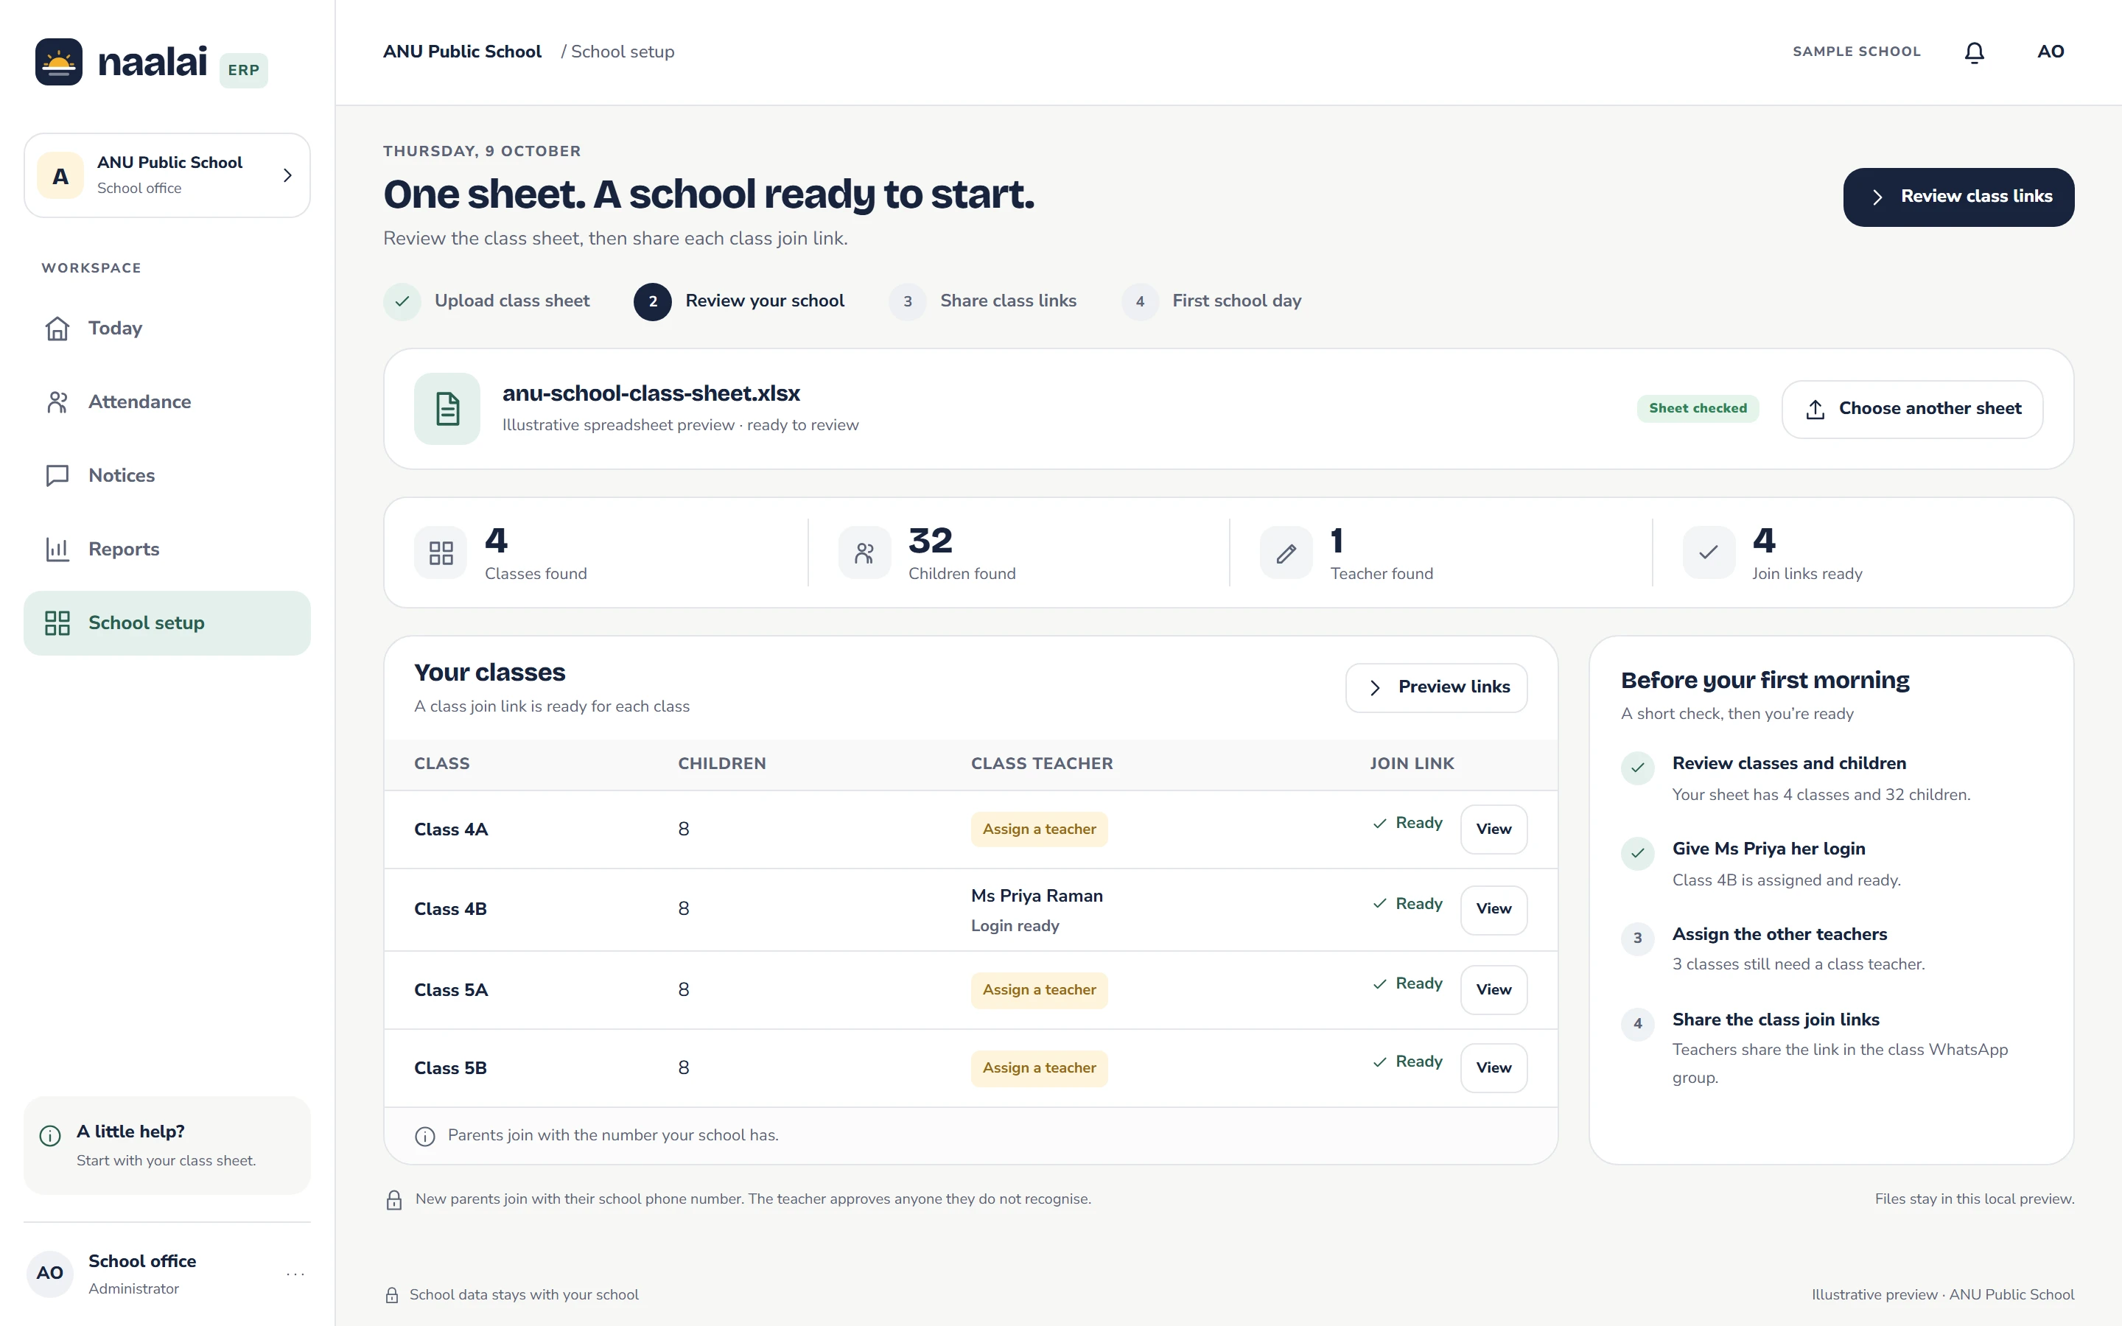Viewport: 2122px width, 1326px height.
Task: Click the Classes found grid icon
Action: click(441, 552)
